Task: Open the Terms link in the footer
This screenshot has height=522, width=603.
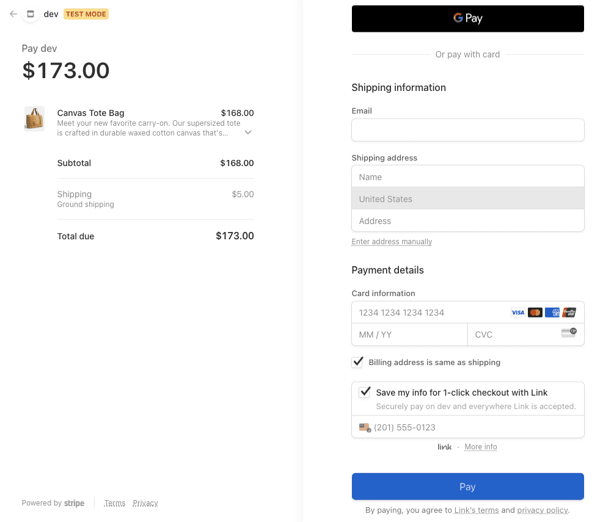Action: click(114, 502)
